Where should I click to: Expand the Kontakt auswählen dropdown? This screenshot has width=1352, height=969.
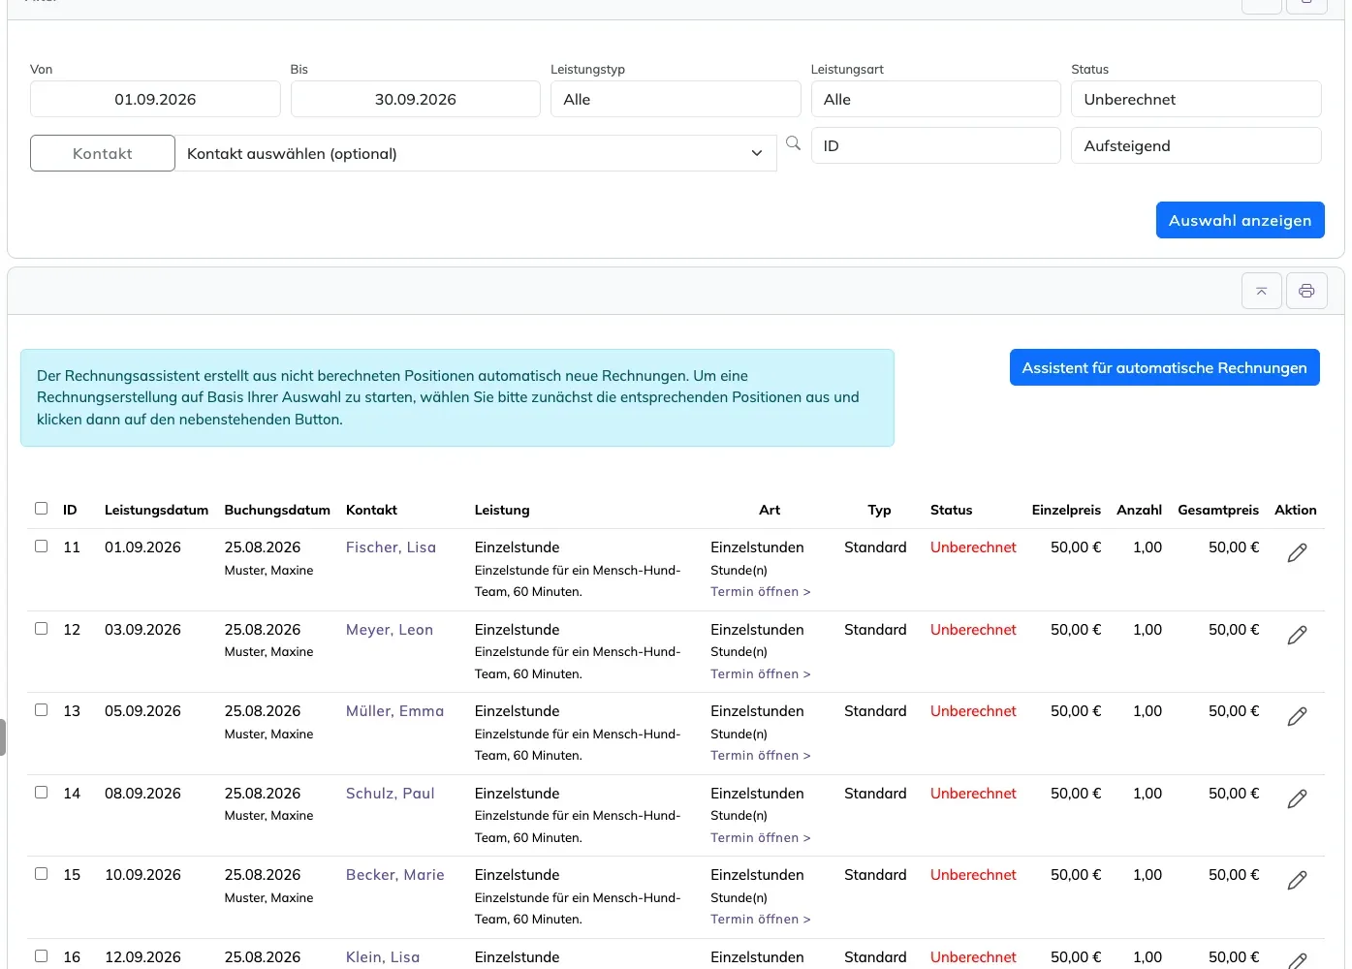point(476,153)
